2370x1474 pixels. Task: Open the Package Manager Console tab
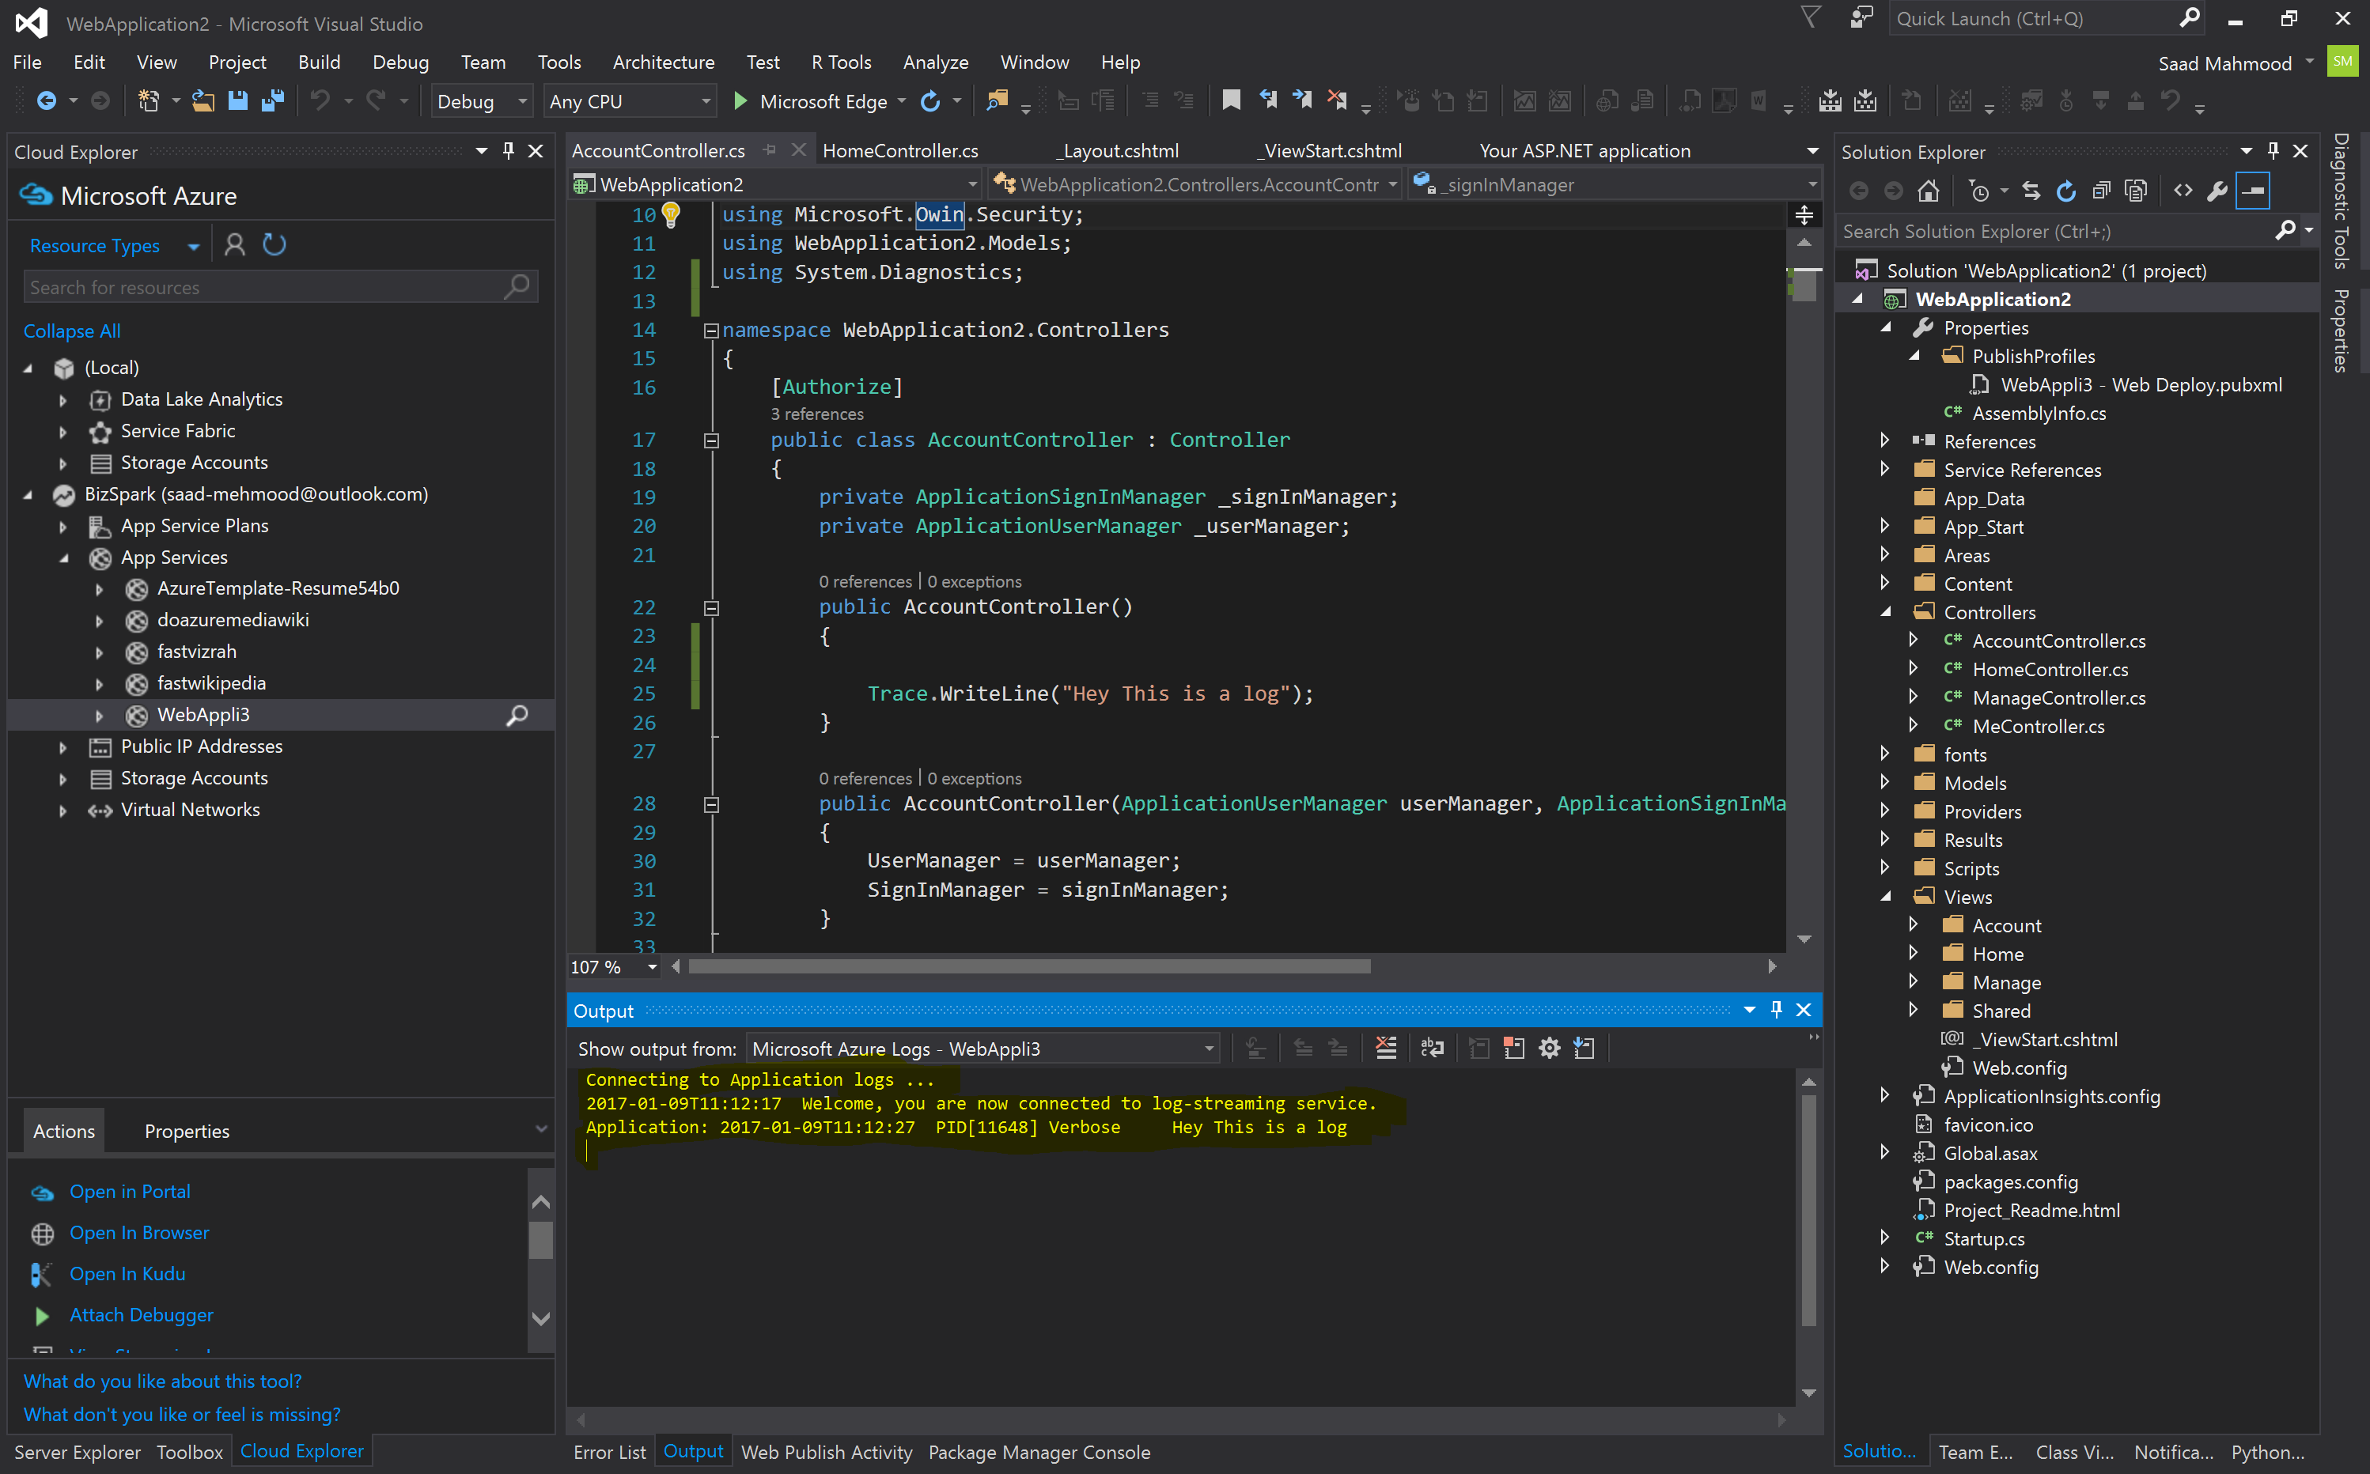coord(1039,1453)
